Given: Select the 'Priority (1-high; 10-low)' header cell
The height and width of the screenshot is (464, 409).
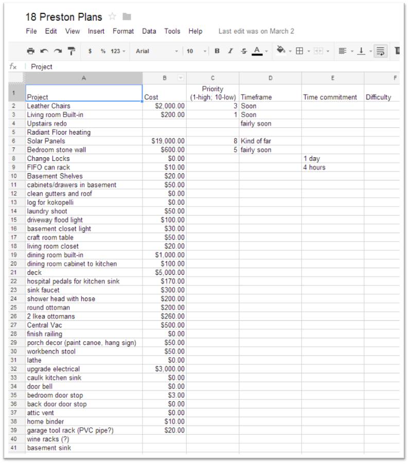Looking at the screenshot, I should tap(213, 93).
